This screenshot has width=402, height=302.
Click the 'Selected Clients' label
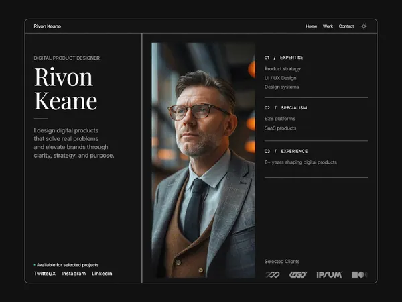282,262
